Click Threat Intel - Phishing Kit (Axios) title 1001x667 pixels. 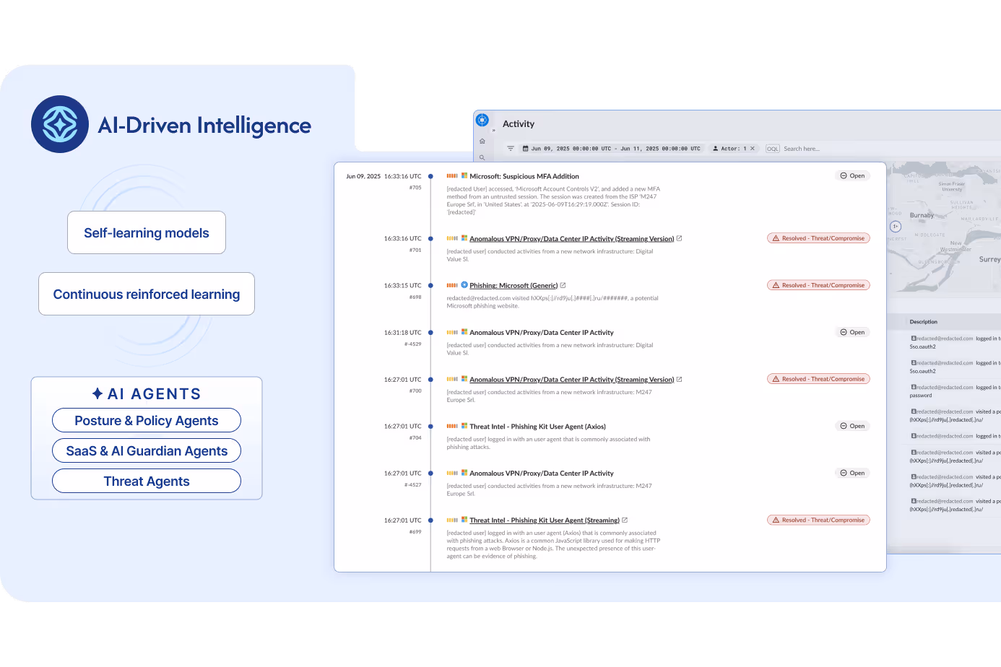point(537,427)
